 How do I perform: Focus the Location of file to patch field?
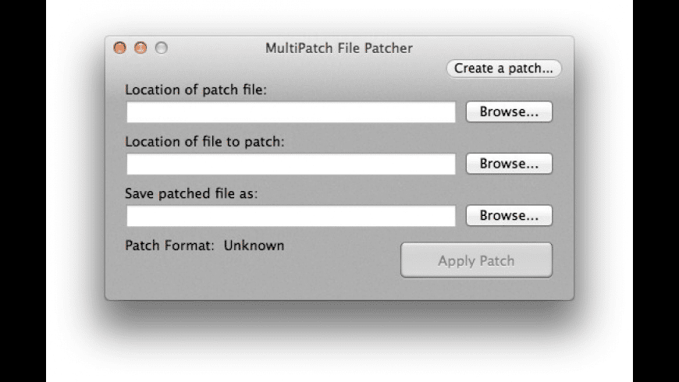point(291,164)
